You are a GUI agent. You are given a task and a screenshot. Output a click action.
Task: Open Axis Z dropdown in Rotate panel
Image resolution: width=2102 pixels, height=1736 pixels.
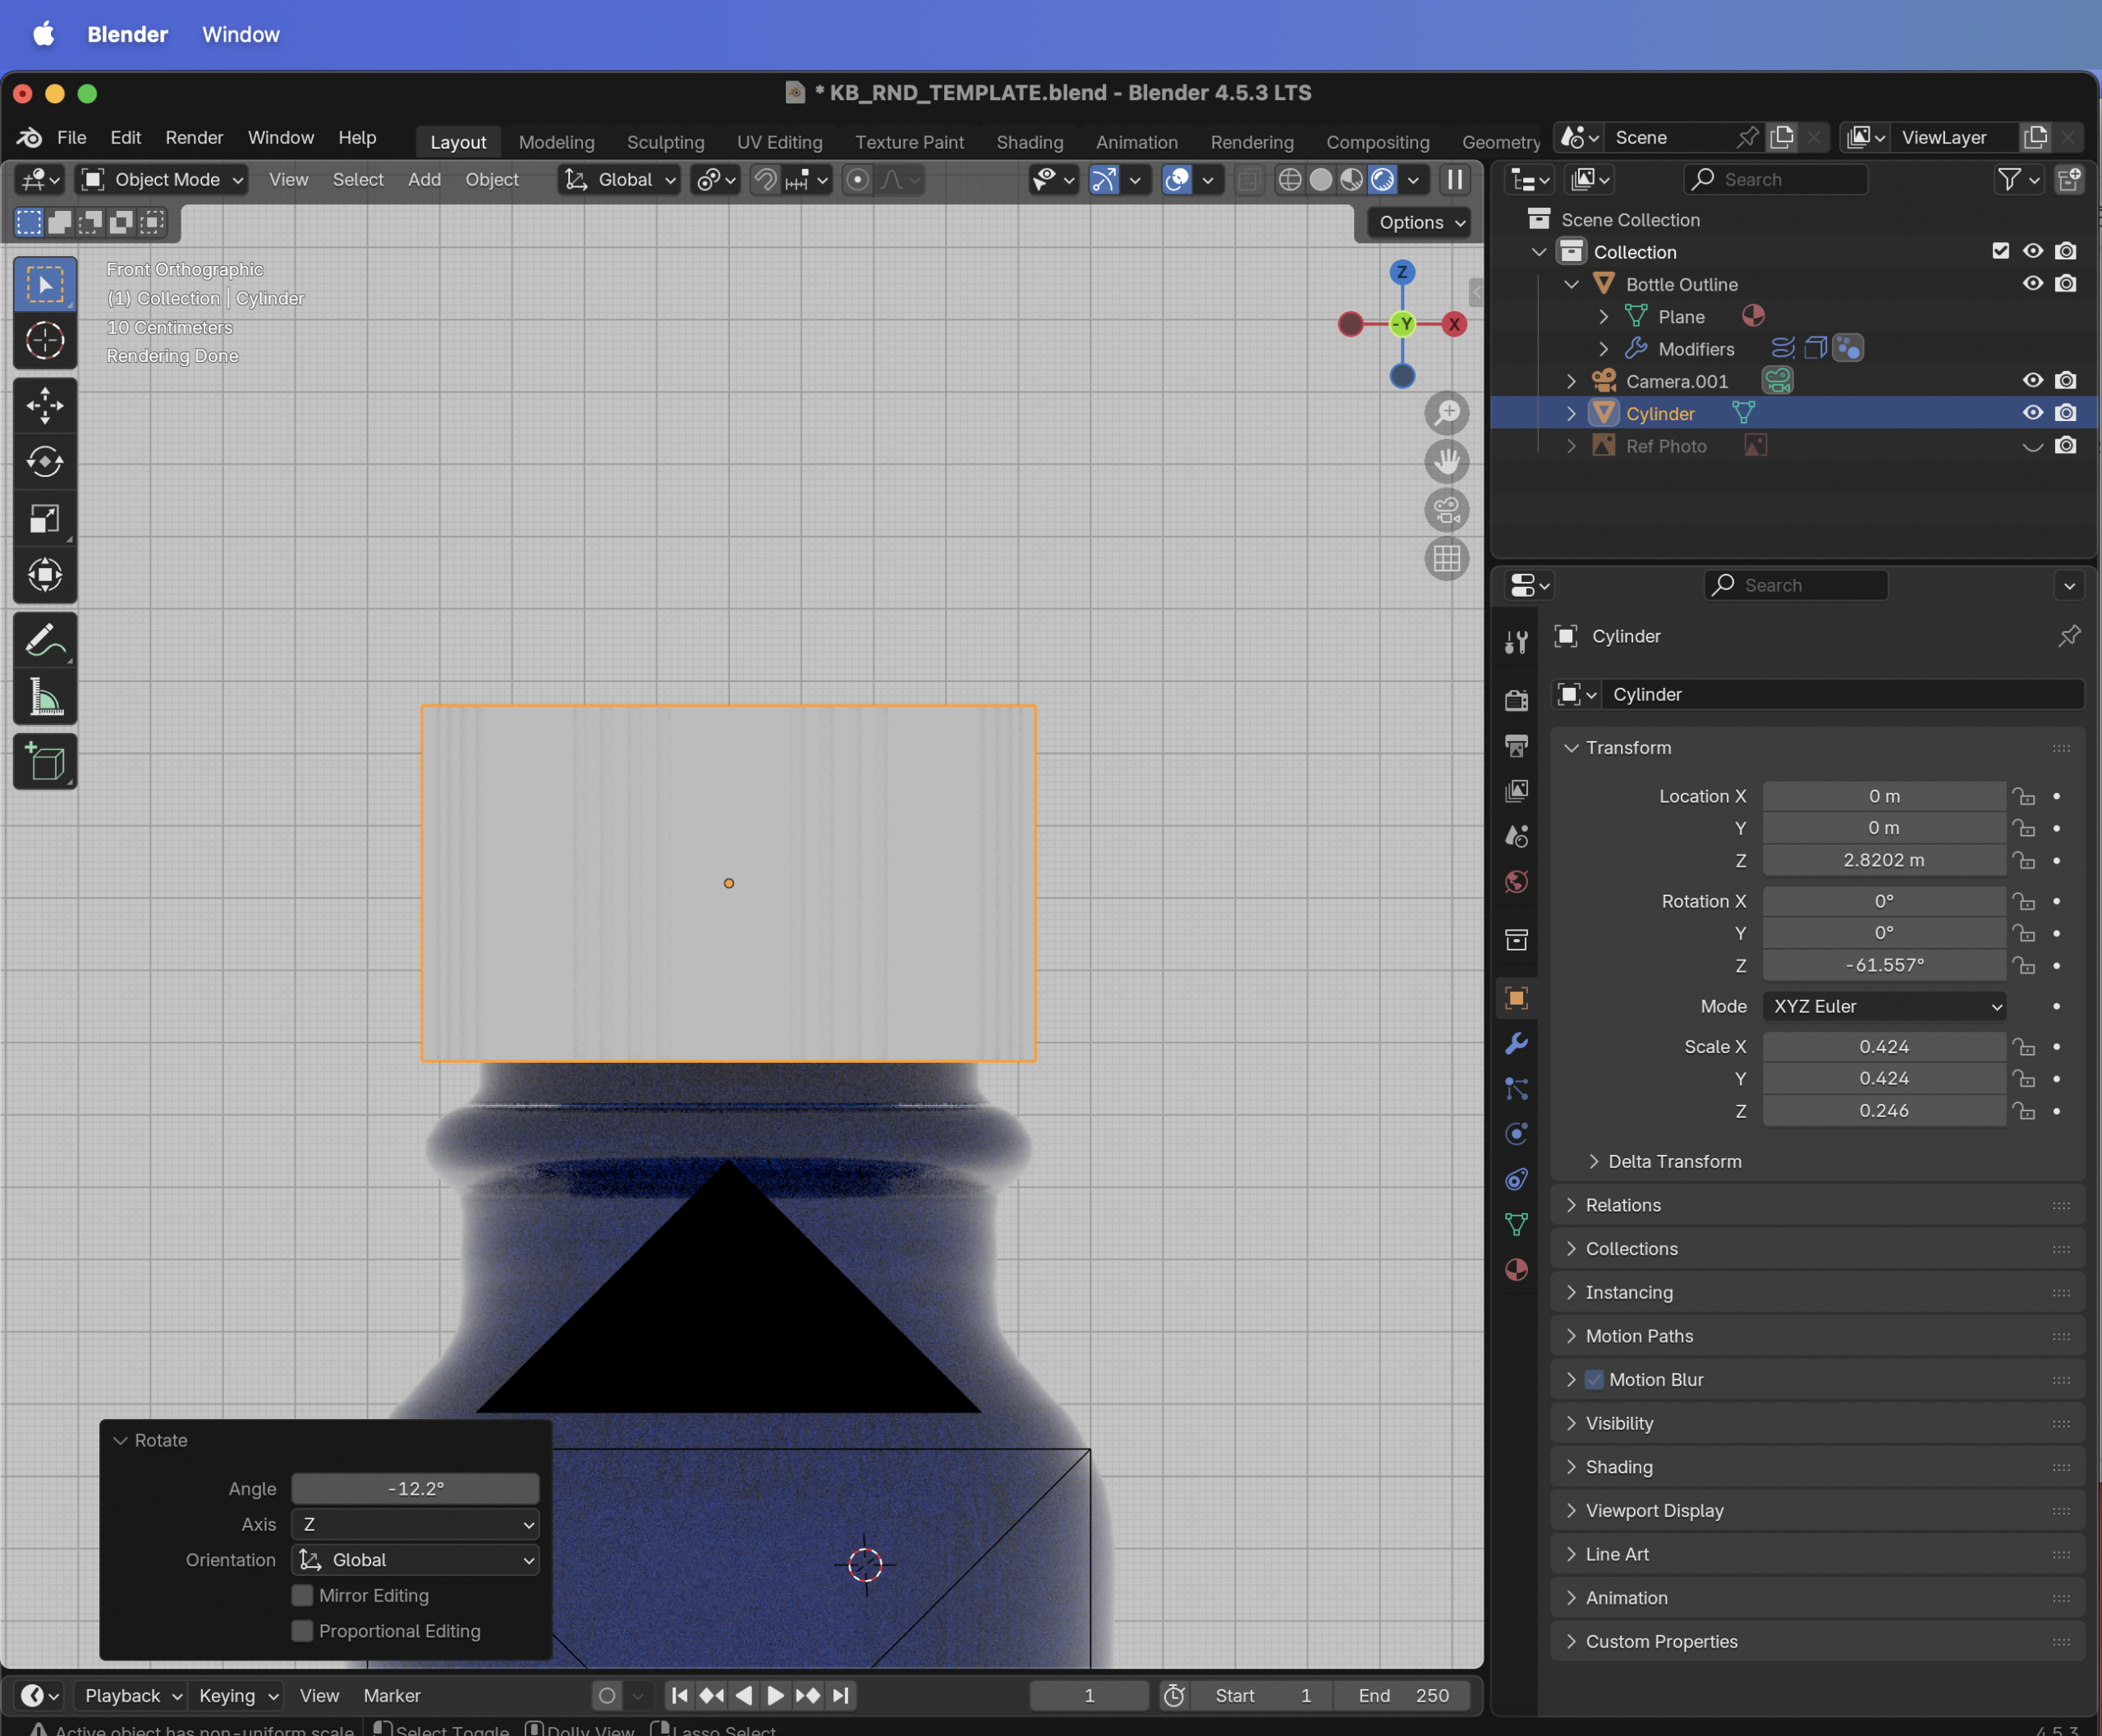[x=415, y=1524]
